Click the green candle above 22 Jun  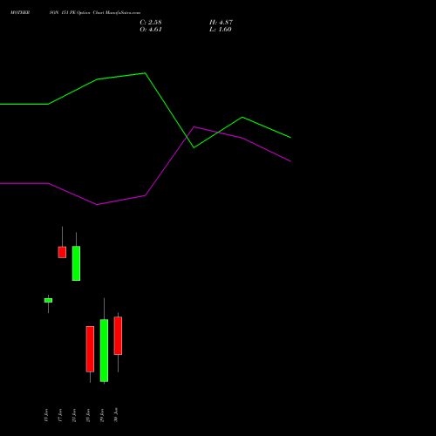(x=76, y=263)
